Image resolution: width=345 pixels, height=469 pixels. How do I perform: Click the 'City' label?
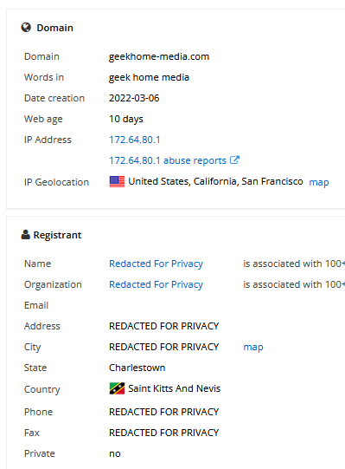tap(32, 348)
